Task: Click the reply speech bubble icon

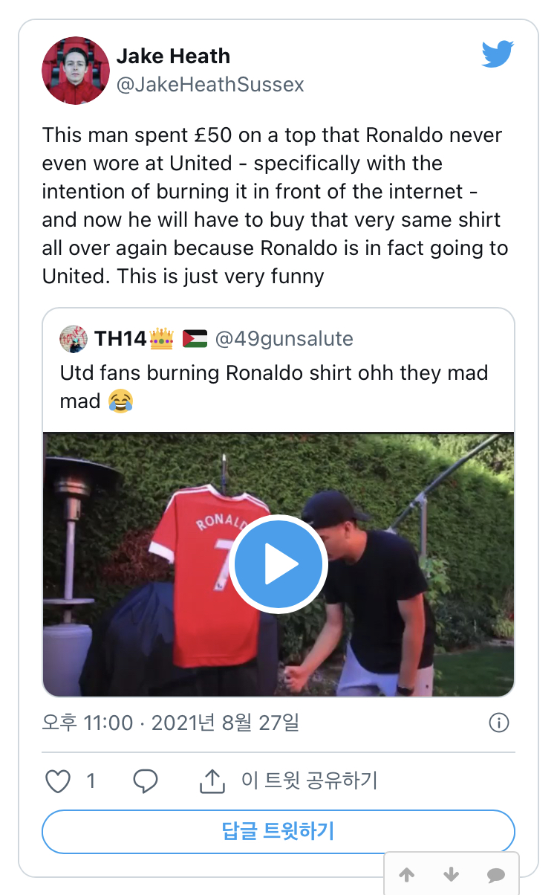Action: point(146,781)
